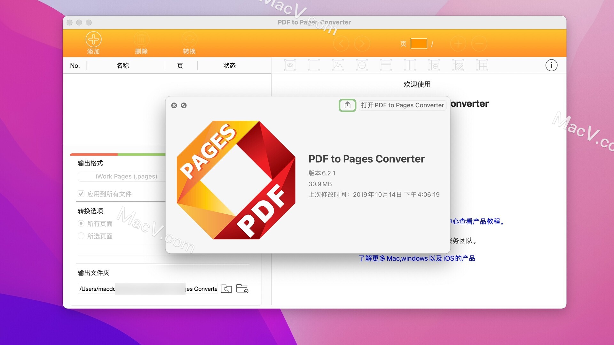This screenshot has height=345, width=614.
Task: Click the 输出格式 label
Action: pyautogui.click(x=90, y=163)
